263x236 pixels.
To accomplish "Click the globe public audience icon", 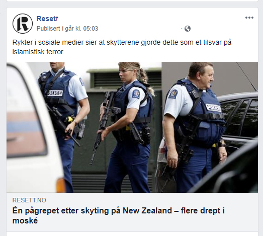I will click(188, 29).
